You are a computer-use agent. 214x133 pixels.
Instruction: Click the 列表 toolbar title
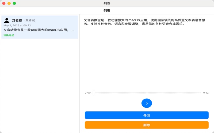107,10
